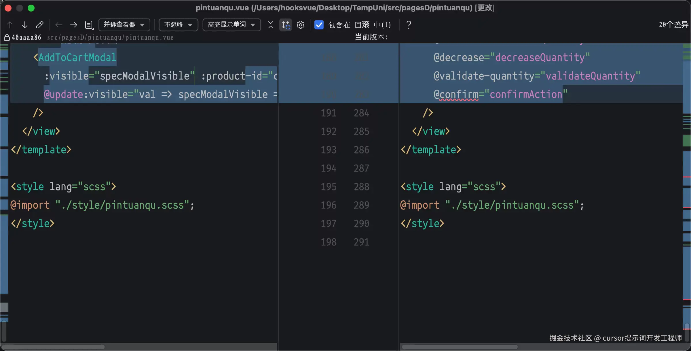
Task: Open the help question mark icon
Action: pyautogui.click(x=409, y=25)
